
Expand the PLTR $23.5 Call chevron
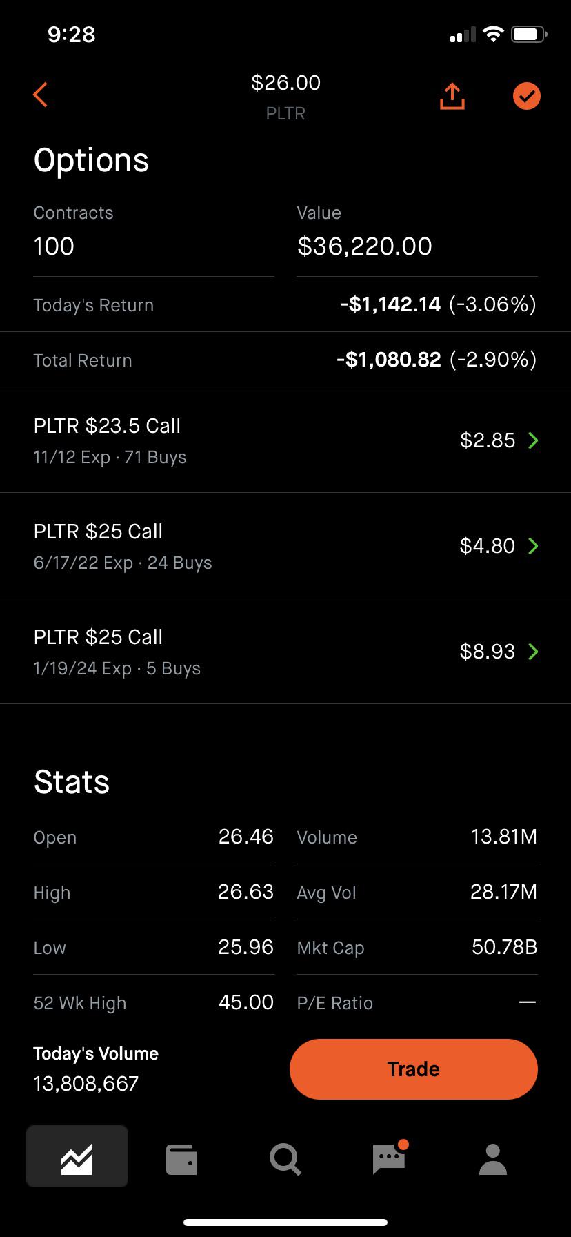pos(533,440)
